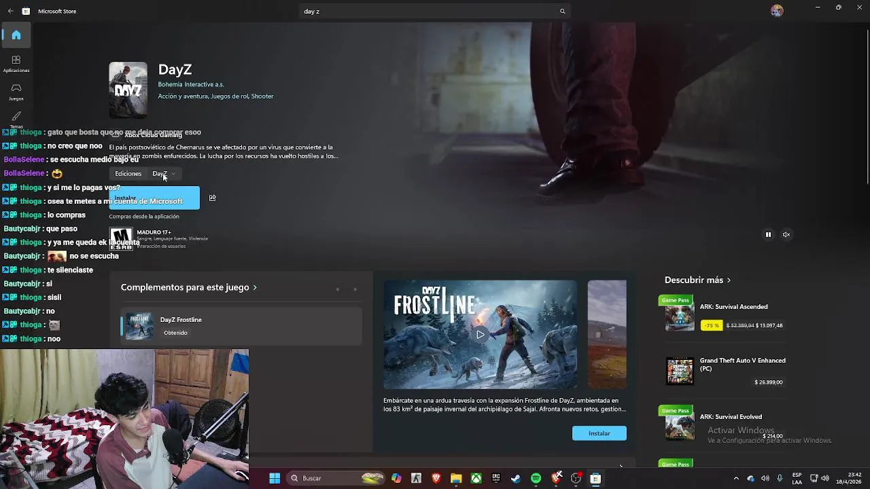Open the ESP LAA language switcher

pyautogui.click(x=797, y=478)
